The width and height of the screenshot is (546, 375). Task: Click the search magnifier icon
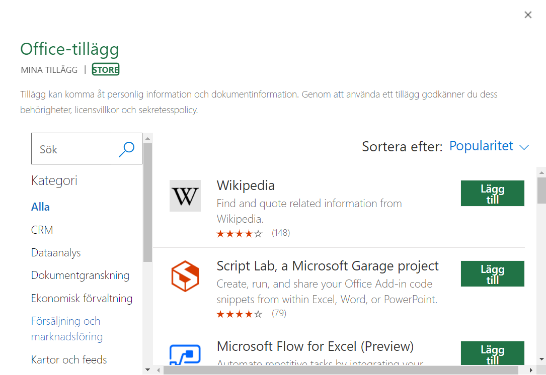pos(126,149)
